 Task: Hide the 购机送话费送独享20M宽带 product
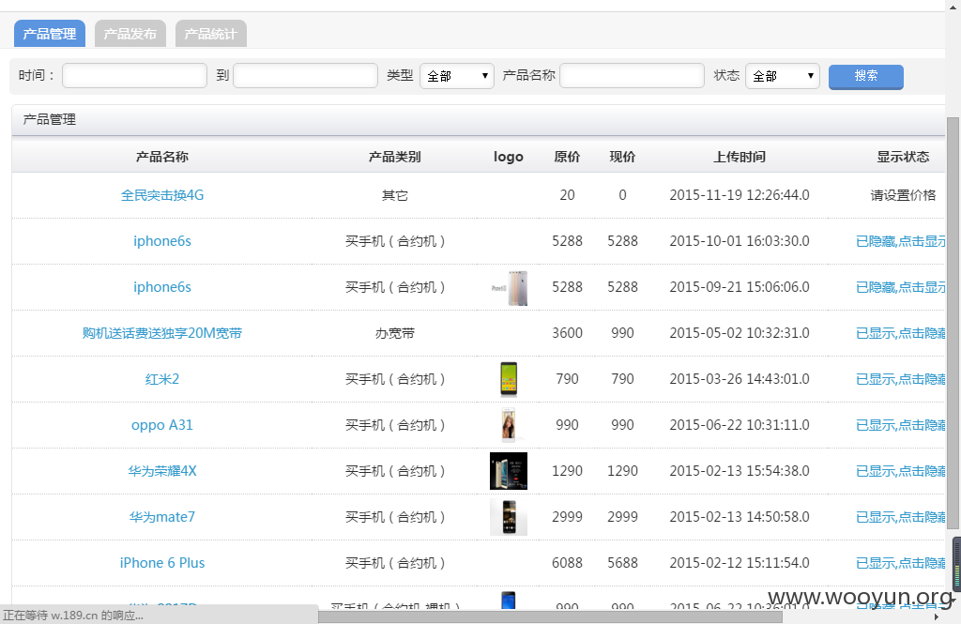pos(900,333)
